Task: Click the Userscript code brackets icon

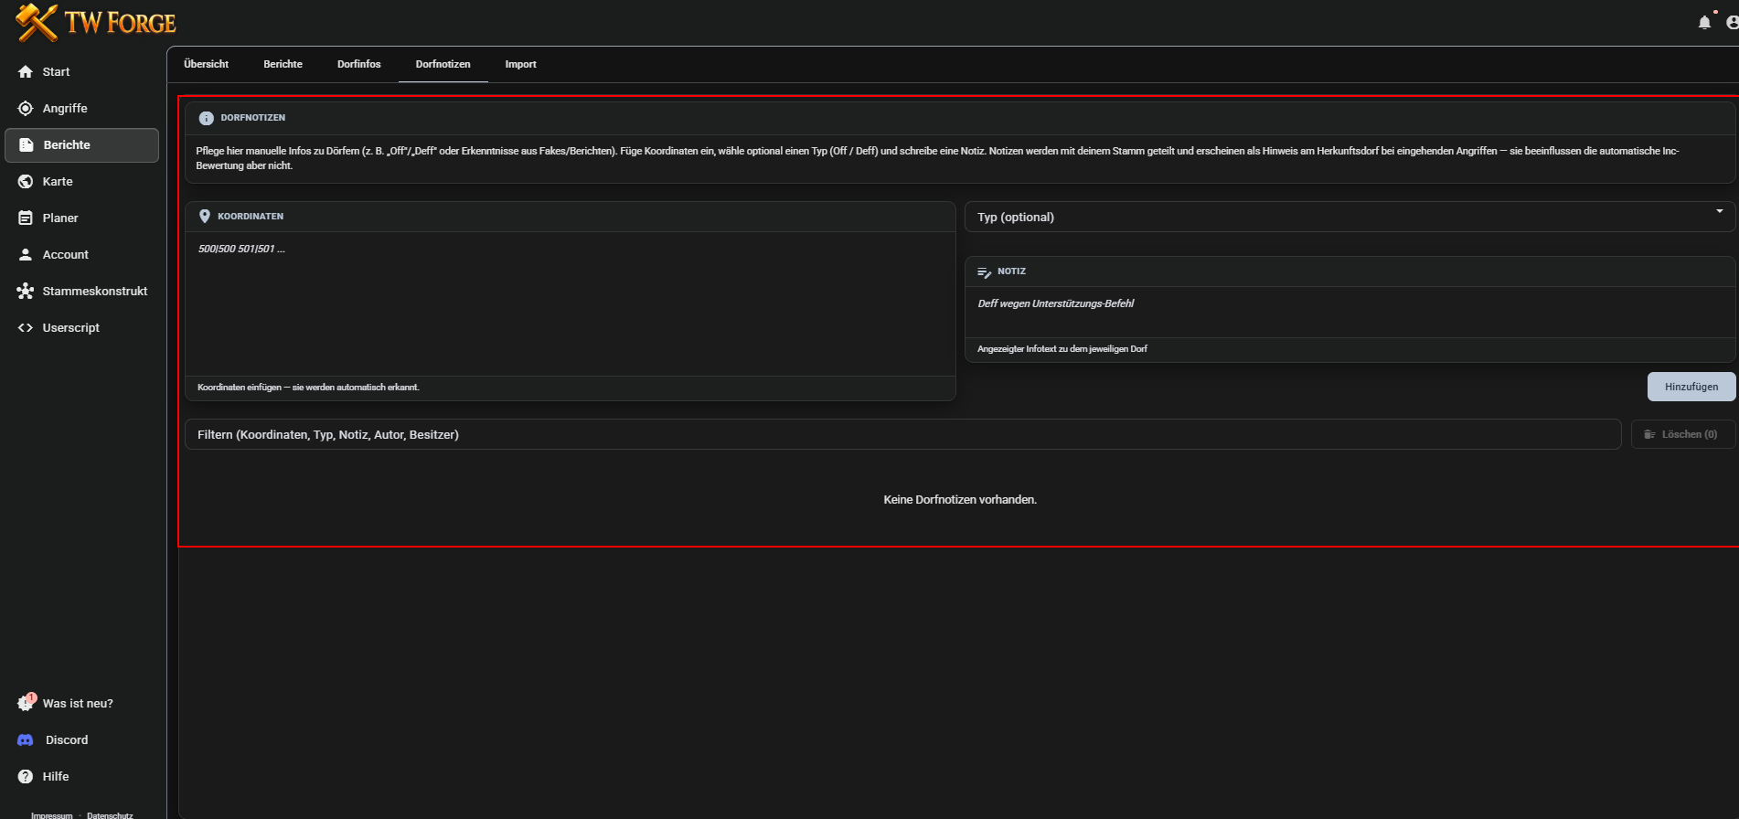Action: coord(26,327)
